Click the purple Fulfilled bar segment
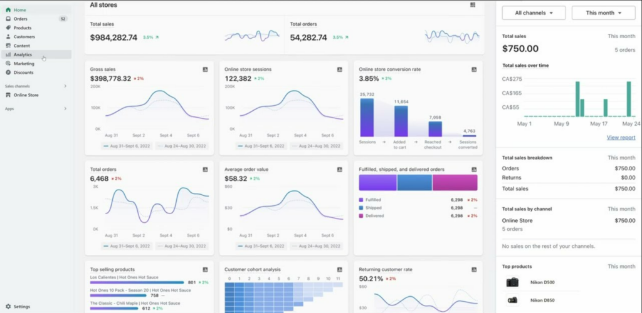This screenshot has height=313, width=642. coord(377,183)
